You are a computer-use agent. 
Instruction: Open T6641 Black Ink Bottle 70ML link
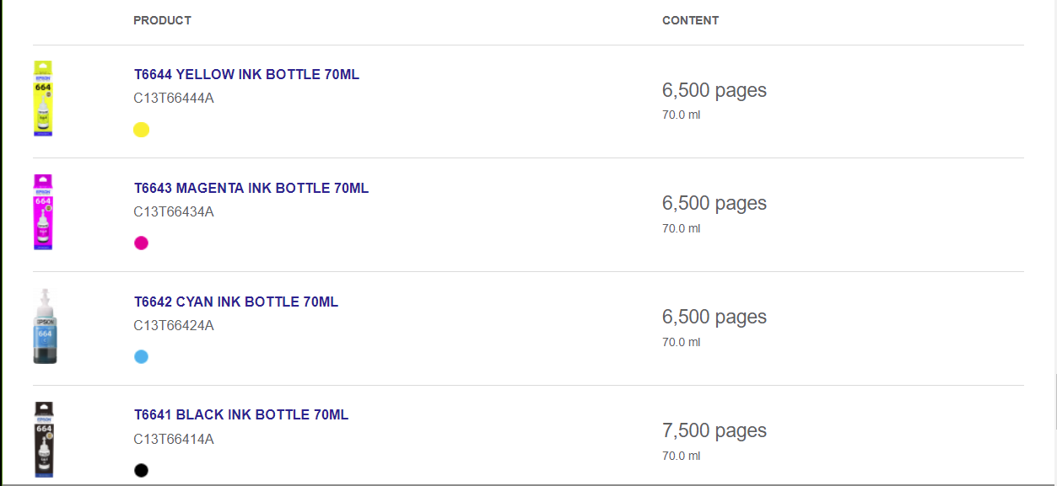241,414
